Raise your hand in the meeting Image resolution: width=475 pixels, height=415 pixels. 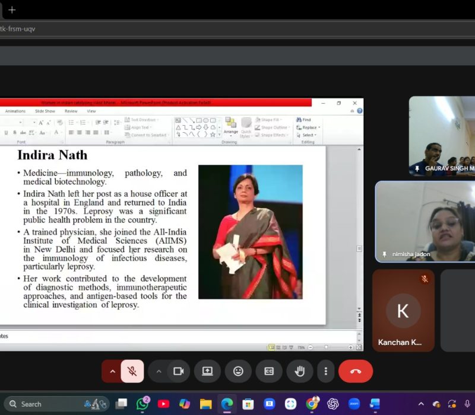(x=300, y=371)
